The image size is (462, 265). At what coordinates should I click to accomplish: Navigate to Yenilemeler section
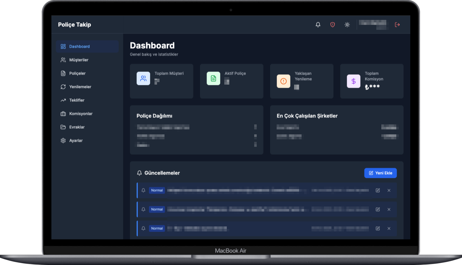pos(80,87)
